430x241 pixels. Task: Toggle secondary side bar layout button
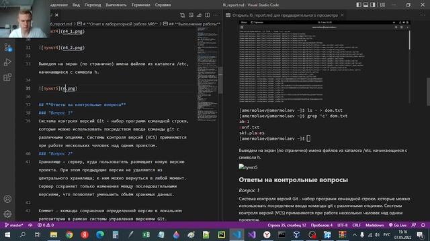[x=373, y=5]
